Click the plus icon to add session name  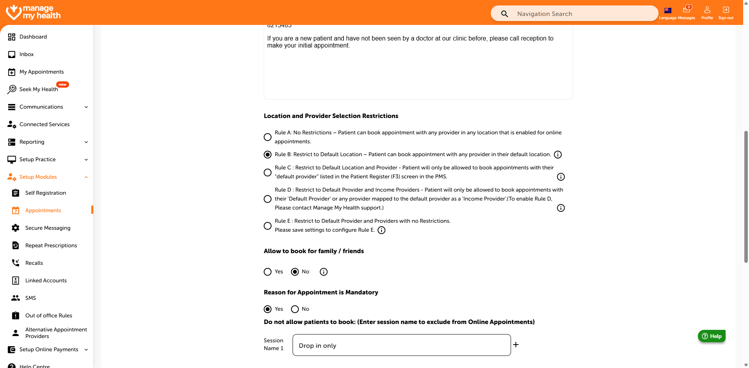pyautogui.click(x=516, y=345)
